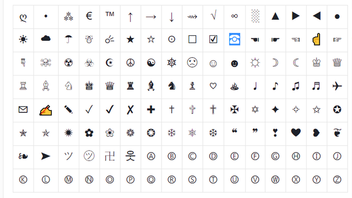
Task: Choose the circled letter H
Action: tap(296, 156)
